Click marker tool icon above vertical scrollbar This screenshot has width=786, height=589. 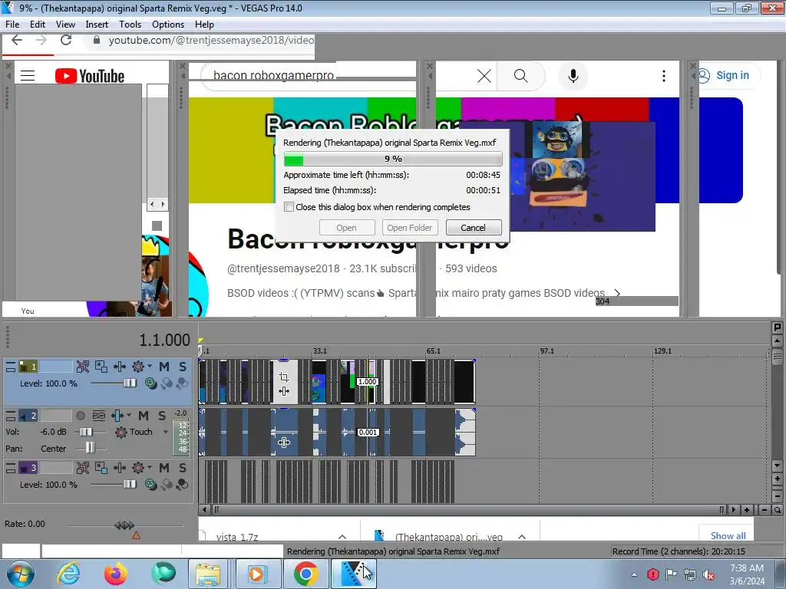click(x=777, y=327)
